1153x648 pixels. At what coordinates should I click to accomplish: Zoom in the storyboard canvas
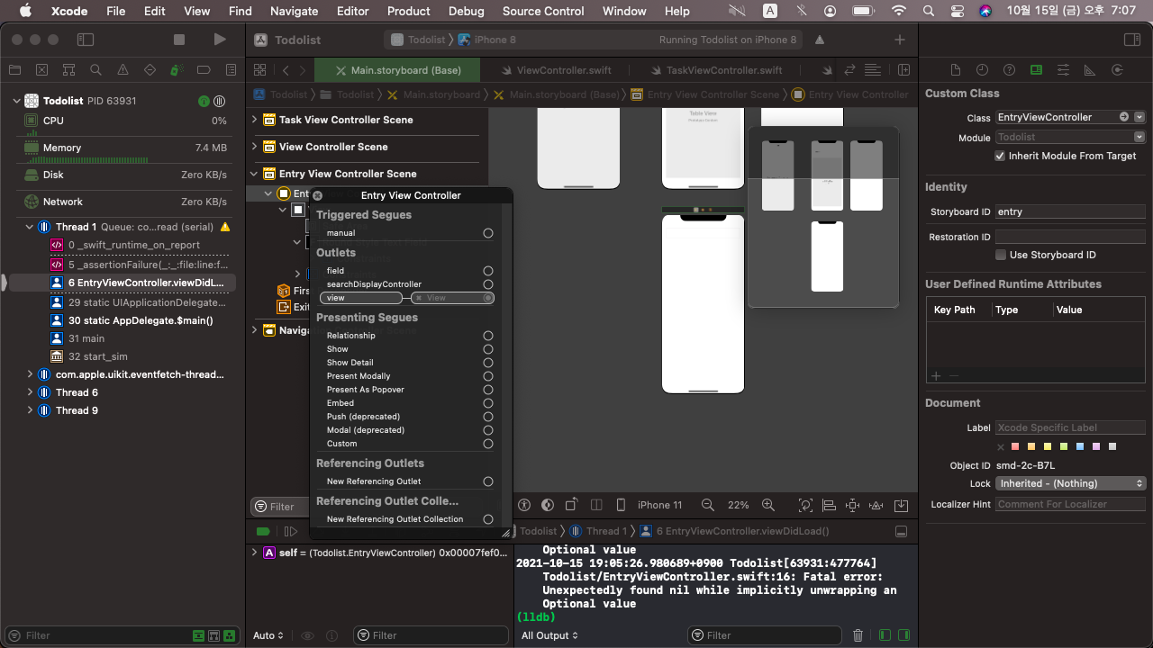click(768, 505)
